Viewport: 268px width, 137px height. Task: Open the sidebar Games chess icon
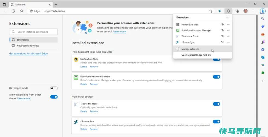[x=263, y=42]
